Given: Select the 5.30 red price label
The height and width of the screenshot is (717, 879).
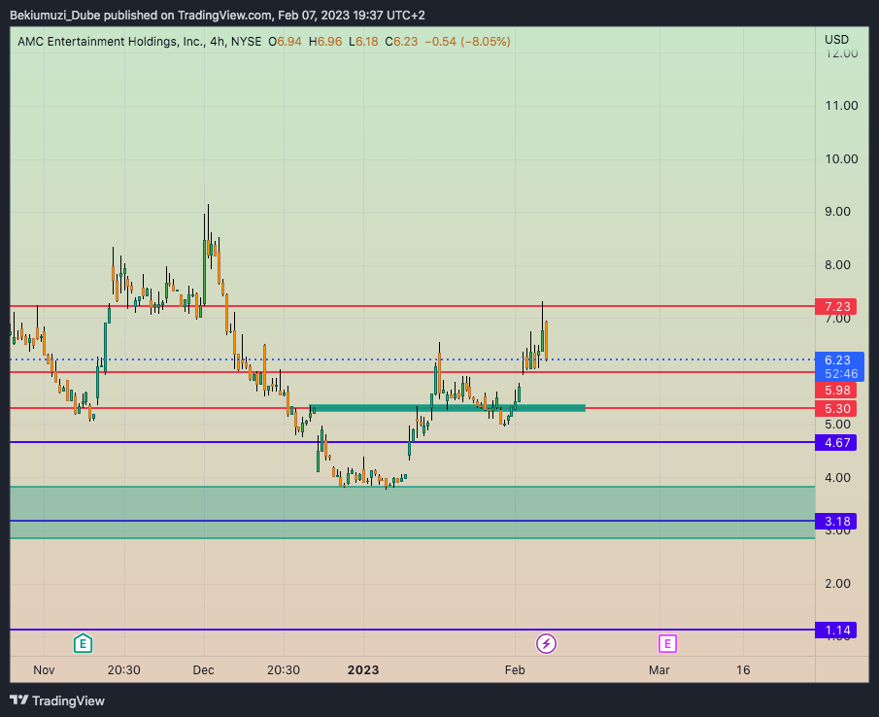Looking at the screenshot, I should point(836,409).
